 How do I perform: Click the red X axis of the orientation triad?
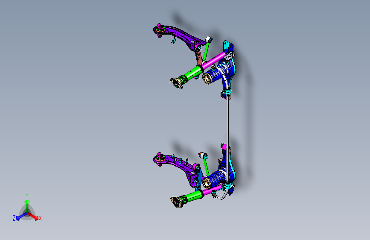click(x=33, y=216)
